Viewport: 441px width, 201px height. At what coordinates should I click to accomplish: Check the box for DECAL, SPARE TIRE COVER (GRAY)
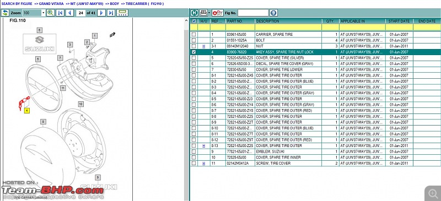194,64
